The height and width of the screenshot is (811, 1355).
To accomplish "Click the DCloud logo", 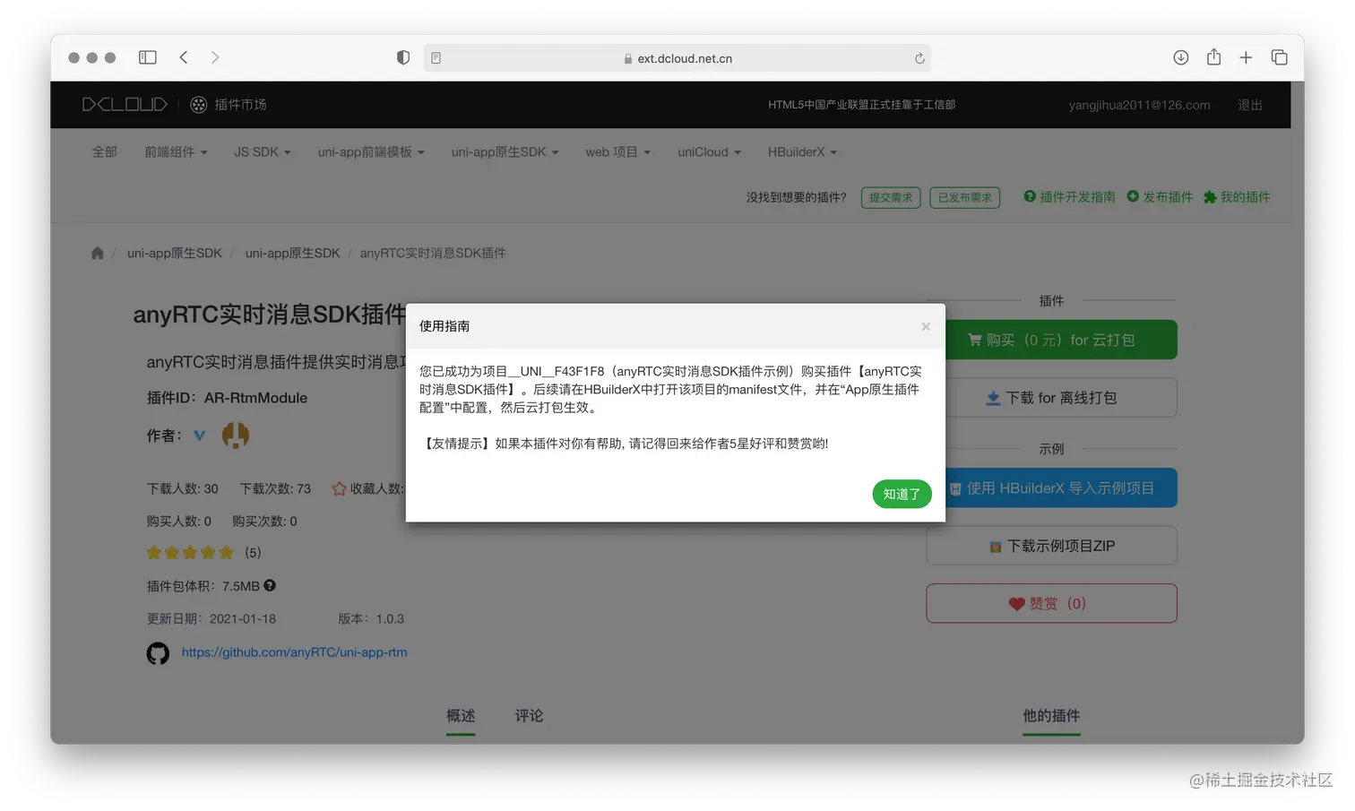I will 125,105.
